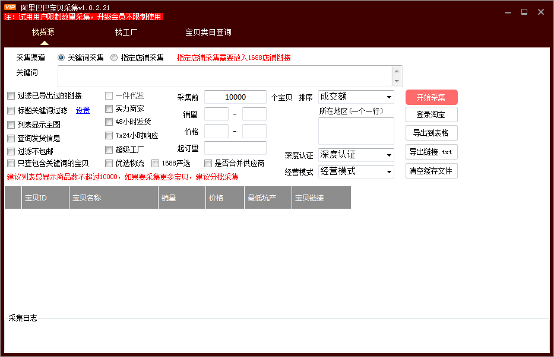The image size is (554, 357).
Task: Minimize the 阿里巴巴宝贝采集 window
Action: coord(508,12)
